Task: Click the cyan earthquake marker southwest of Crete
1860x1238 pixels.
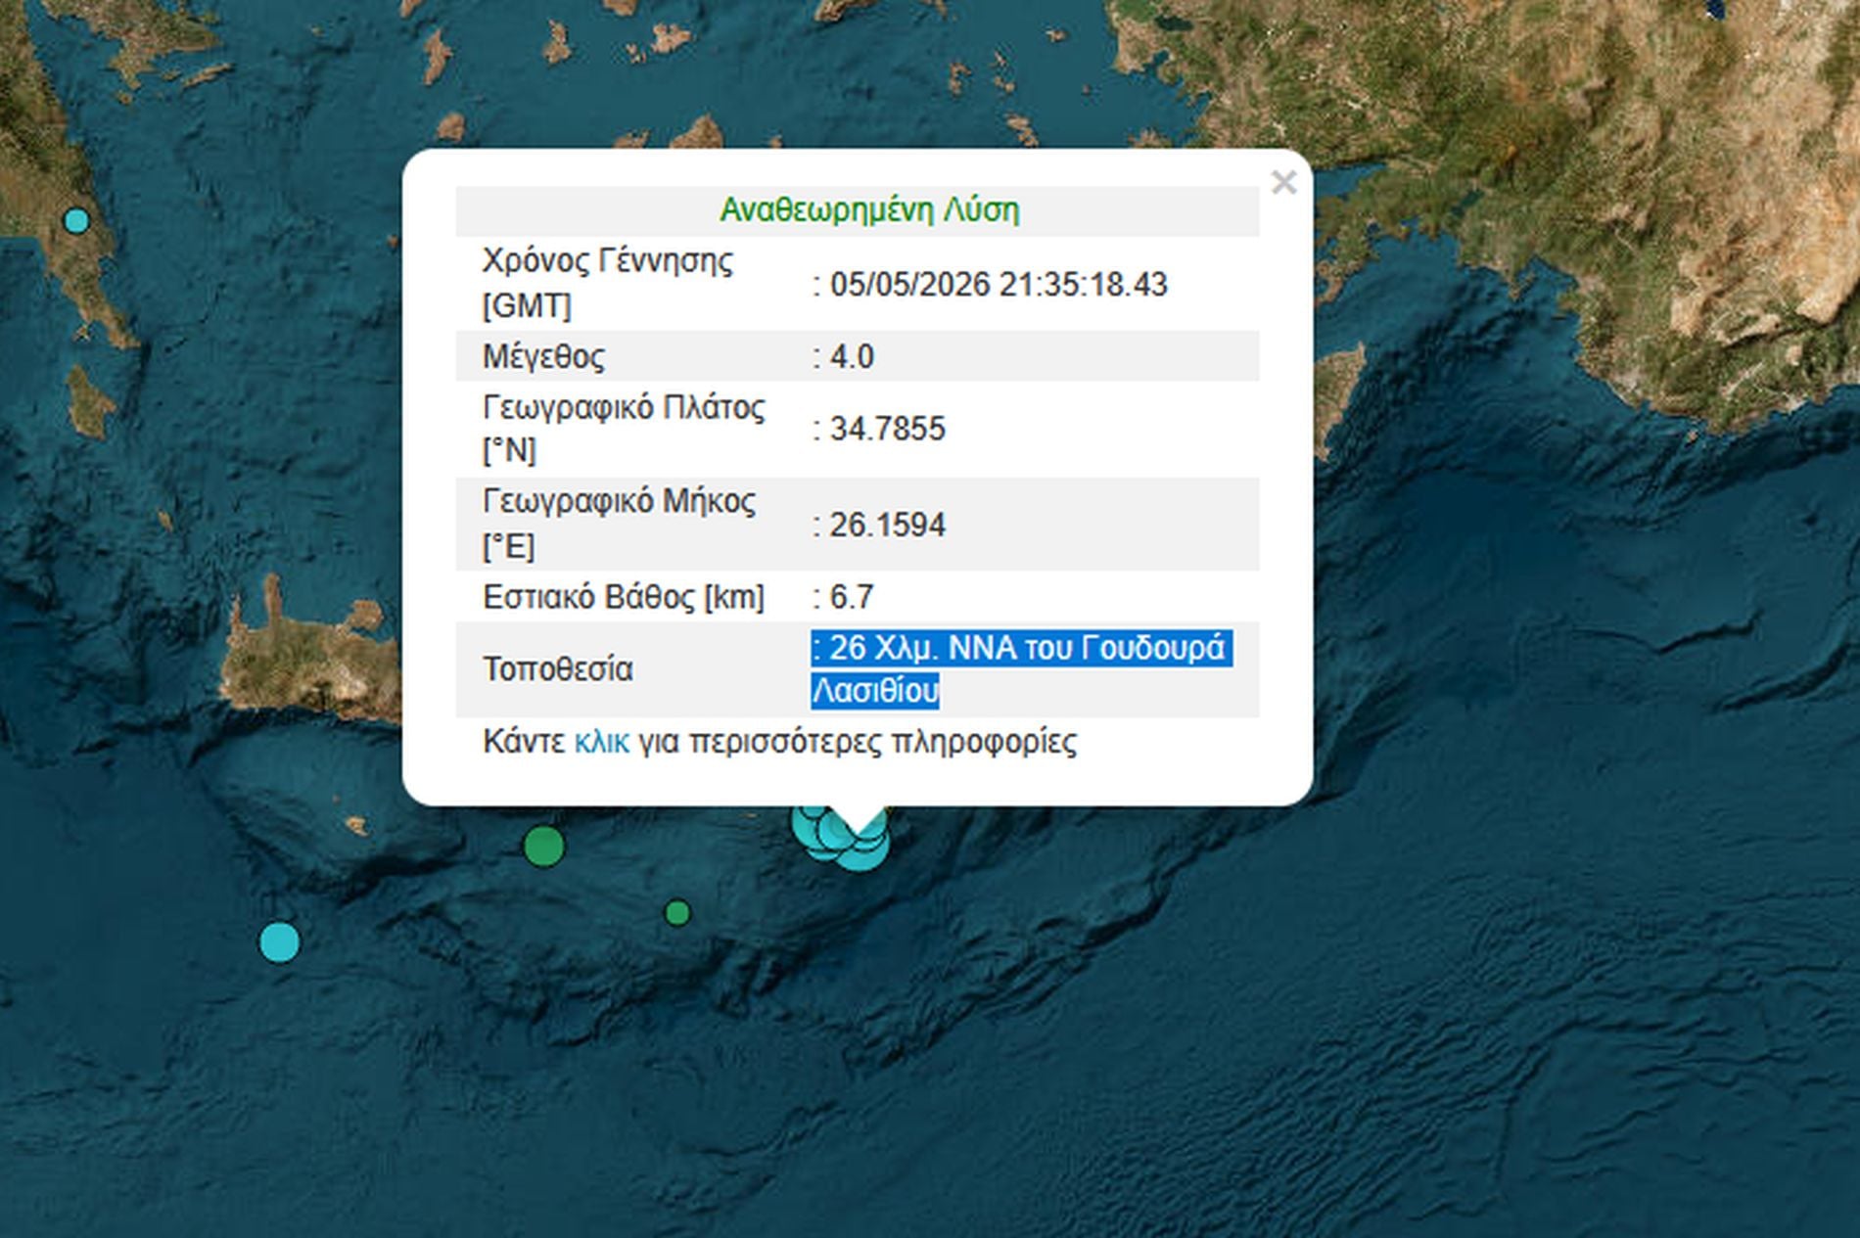Action: [x=280, y=942]
